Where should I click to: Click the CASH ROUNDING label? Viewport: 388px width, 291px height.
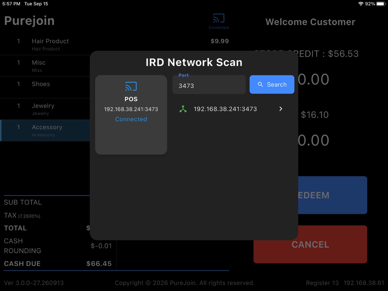coord(23,246)
